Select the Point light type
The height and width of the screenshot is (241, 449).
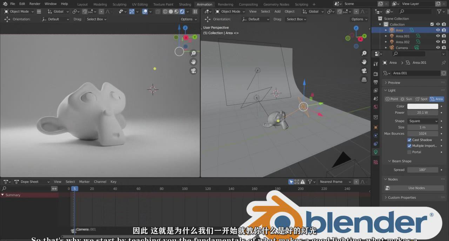click(x=392, y=99)
